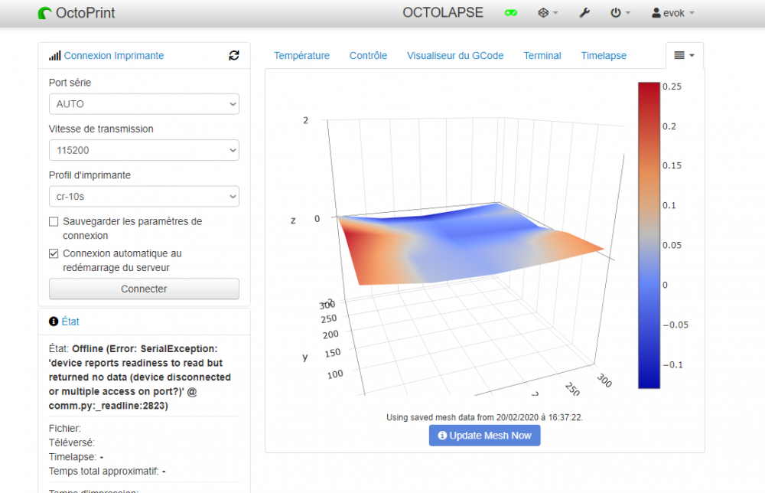Open the cube plugin dropdown menu

coord(548,13)
